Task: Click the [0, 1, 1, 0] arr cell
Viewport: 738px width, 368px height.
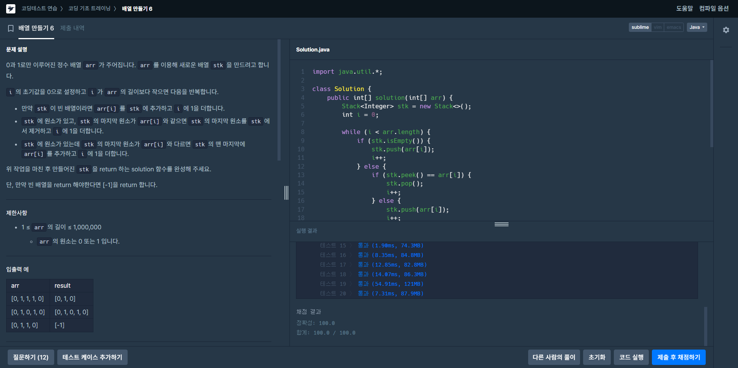Action: coord(28,325)
